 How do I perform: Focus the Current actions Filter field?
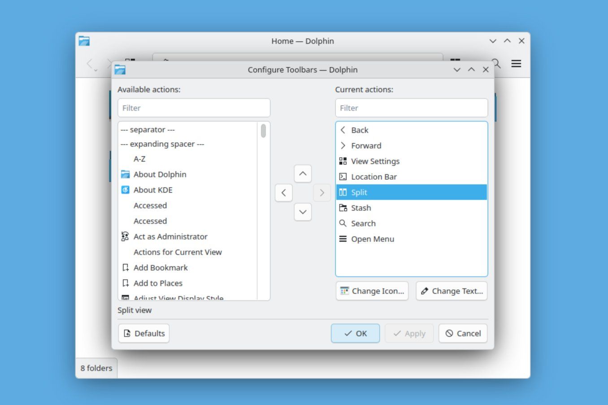coord(411,108)
